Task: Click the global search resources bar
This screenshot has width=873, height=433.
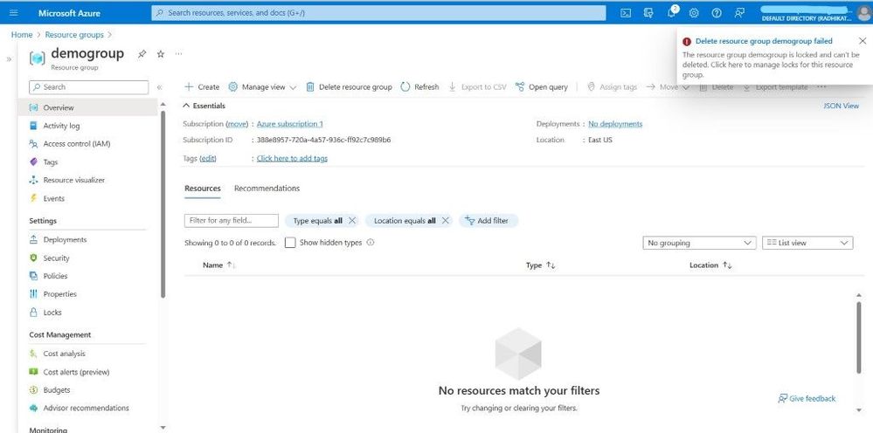Action: [378, 13]
